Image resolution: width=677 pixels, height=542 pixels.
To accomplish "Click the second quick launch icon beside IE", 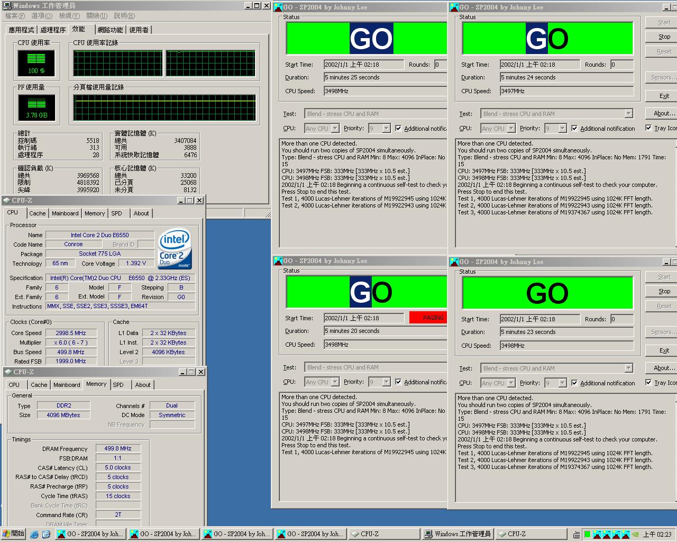I will [x=45, y=534].
